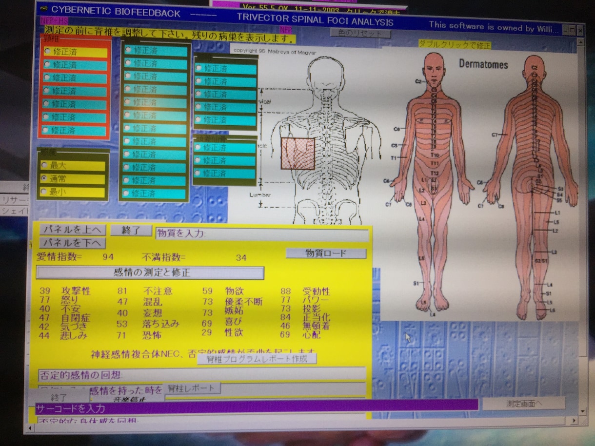
Task: Click vertical scrollbar up arrow
Action: click(x=581, y=42)
